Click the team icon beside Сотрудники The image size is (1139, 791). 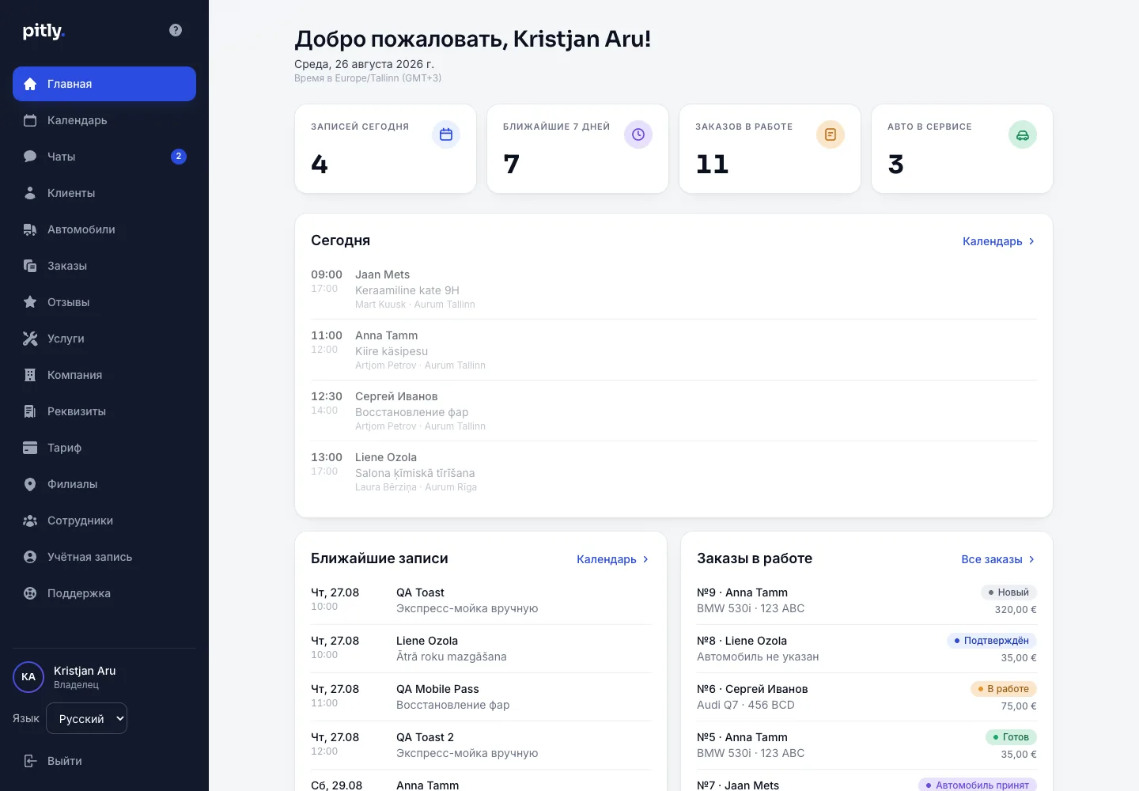click(30, 520)
